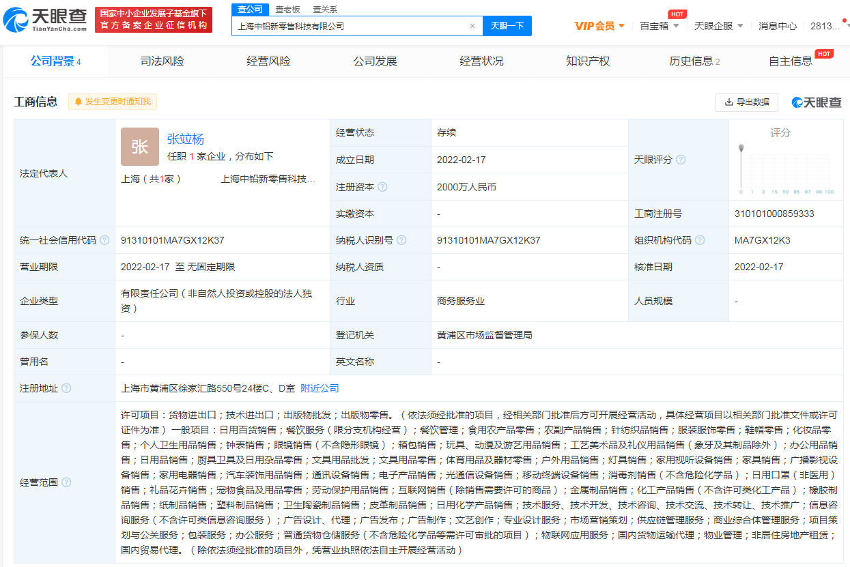Expand the 天眼企服 dropdown
Screen dimensions: 850x567
718,26
